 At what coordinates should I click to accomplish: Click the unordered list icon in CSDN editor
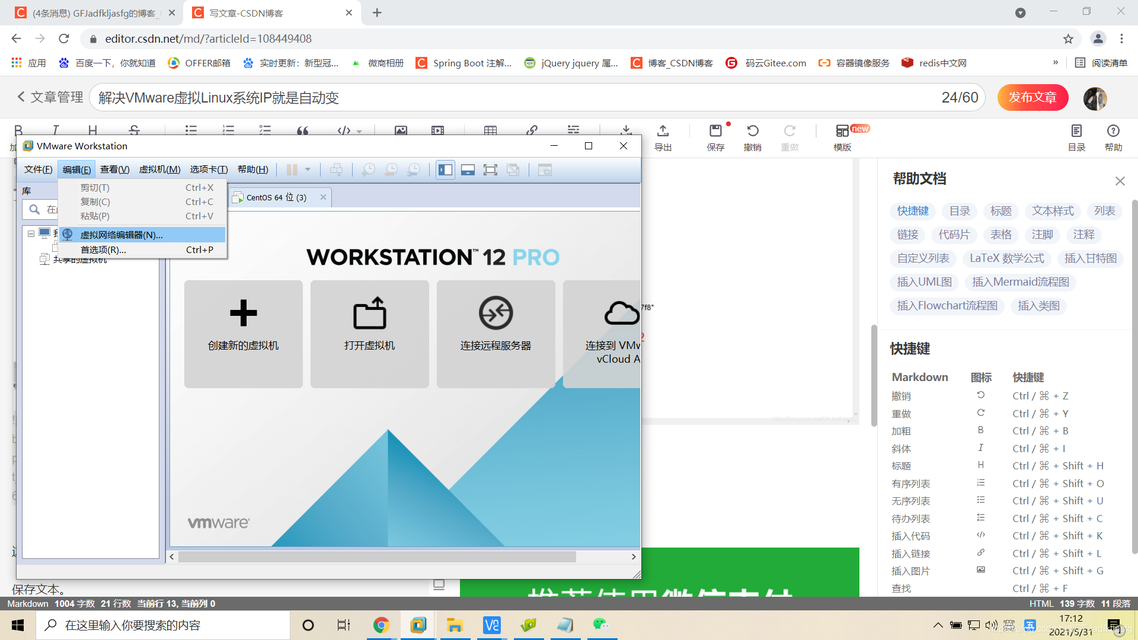pyautogui.click(x=191, y=129)
